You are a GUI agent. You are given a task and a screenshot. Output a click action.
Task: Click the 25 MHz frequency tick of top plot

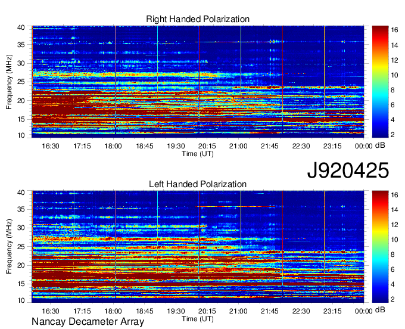tap(21, 82)
